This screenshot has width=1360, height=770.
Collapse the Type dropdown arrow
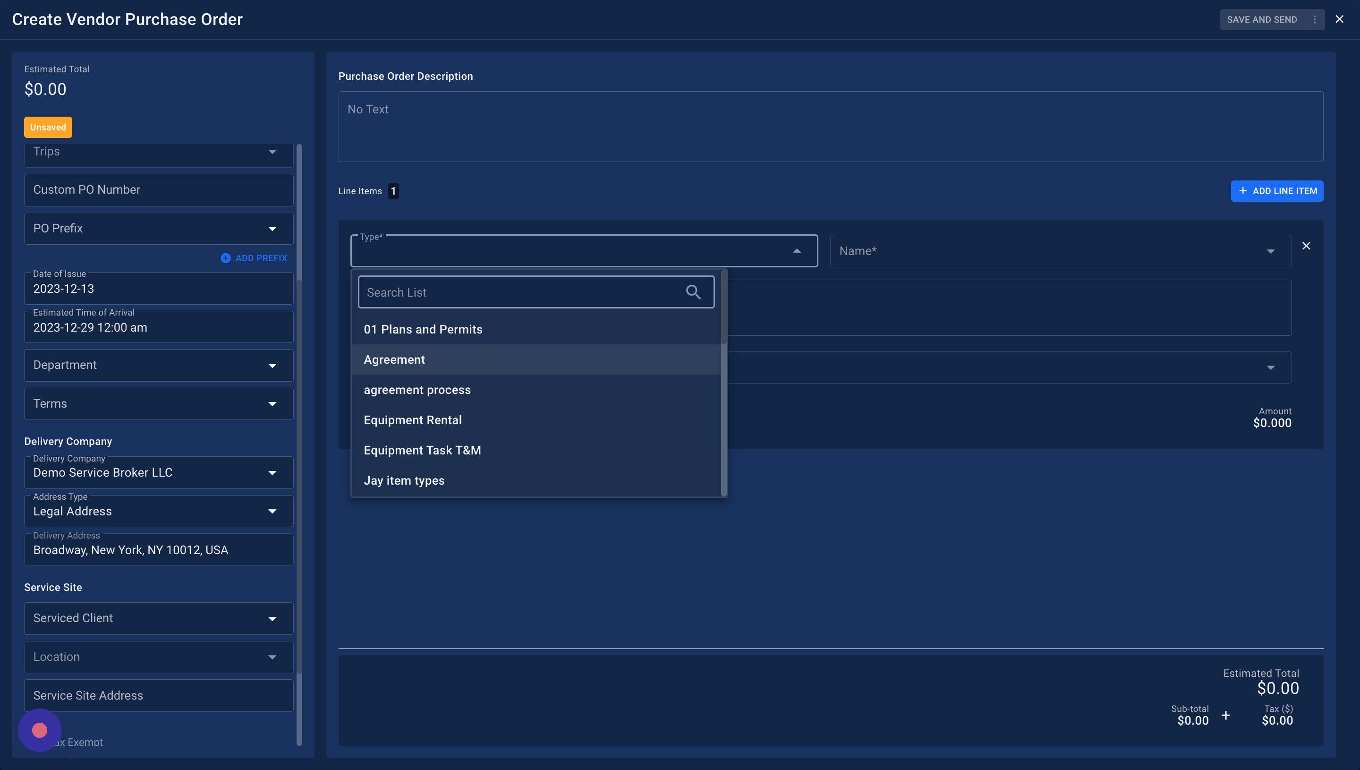tap(797, 251)
